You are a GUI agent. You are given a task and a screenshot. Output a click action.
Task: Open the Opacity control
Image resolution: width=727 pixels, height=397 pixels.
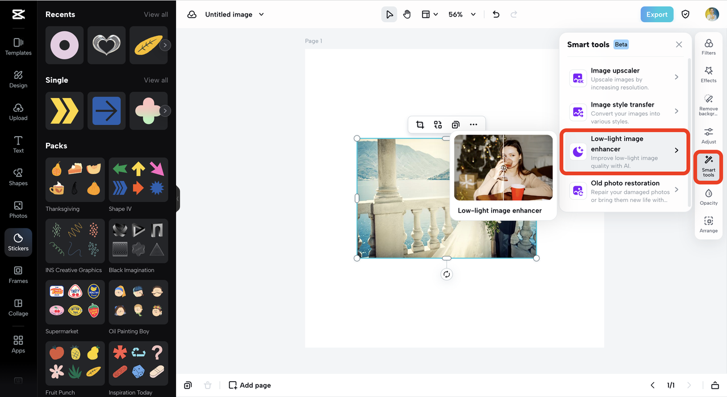point(709,197)
